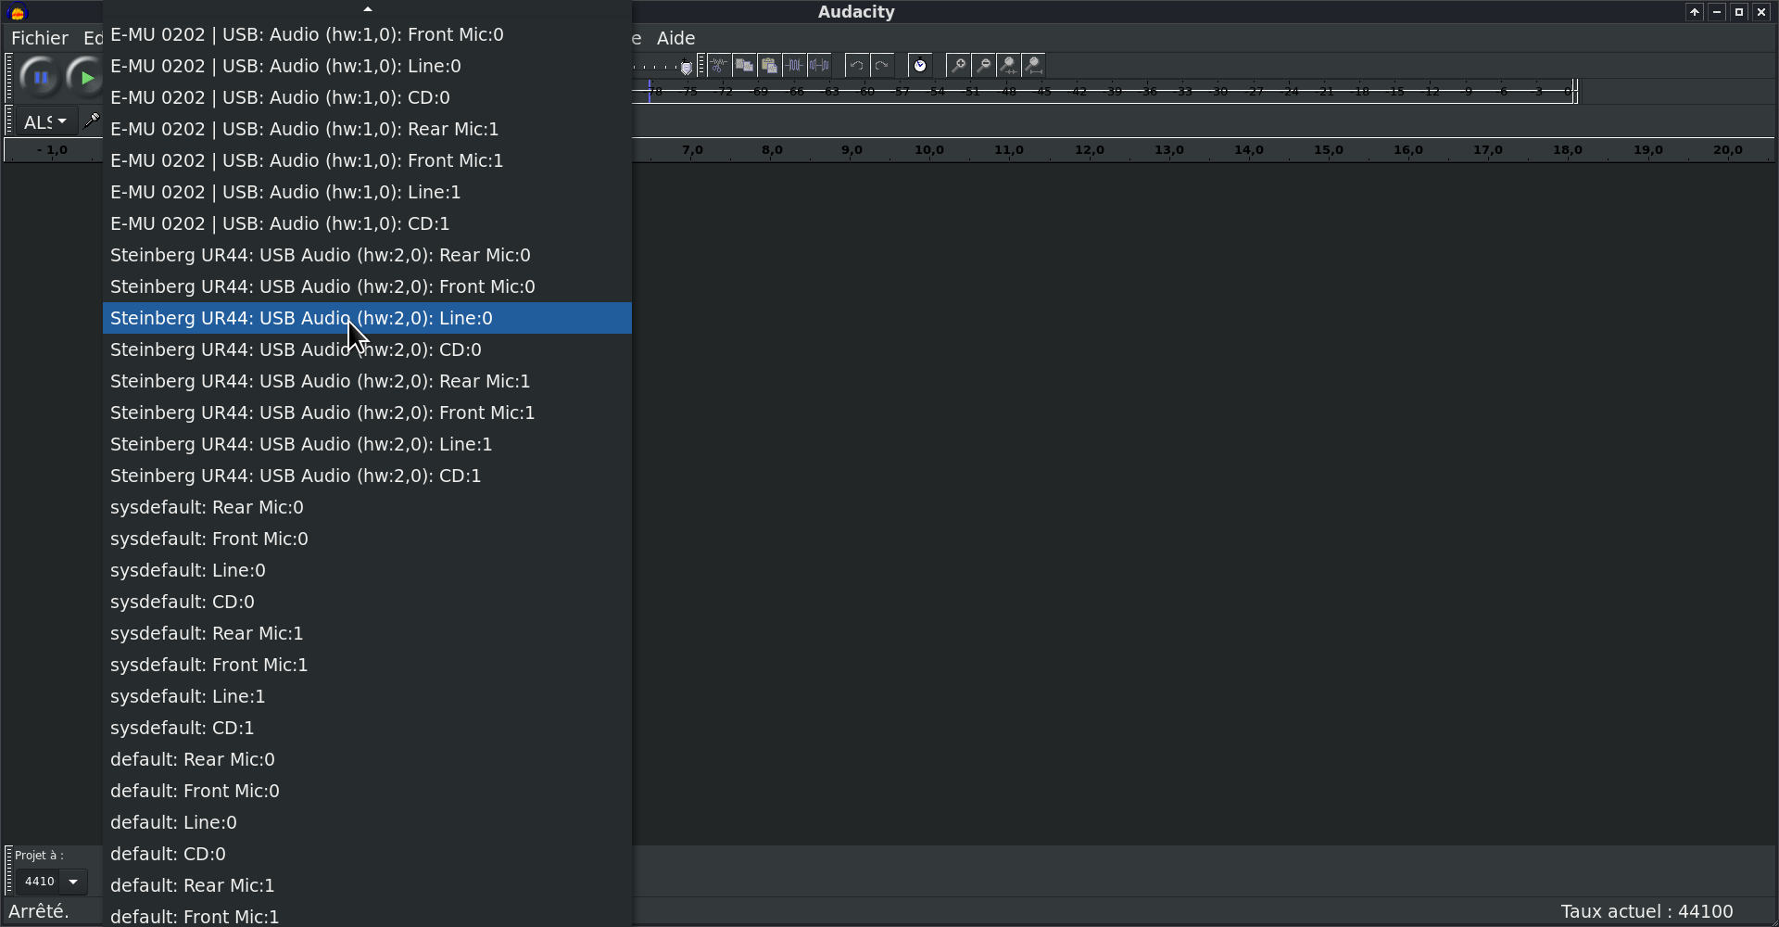Click the microphone icon beside host dropdown
The width and height of the screenshot is (1779, 927).
pyautogui.click(x=92, y=121)
